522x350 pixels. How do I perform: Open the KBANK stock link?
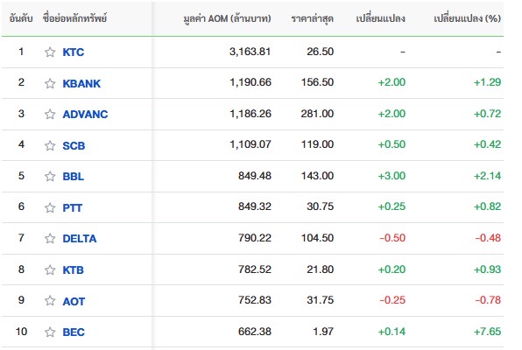point(81,83)
